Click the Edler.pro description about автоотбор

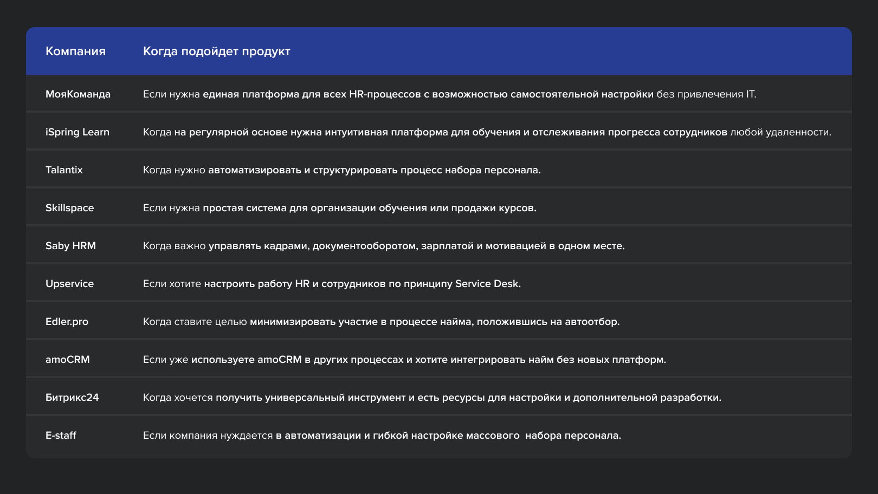tap(381, 322)
